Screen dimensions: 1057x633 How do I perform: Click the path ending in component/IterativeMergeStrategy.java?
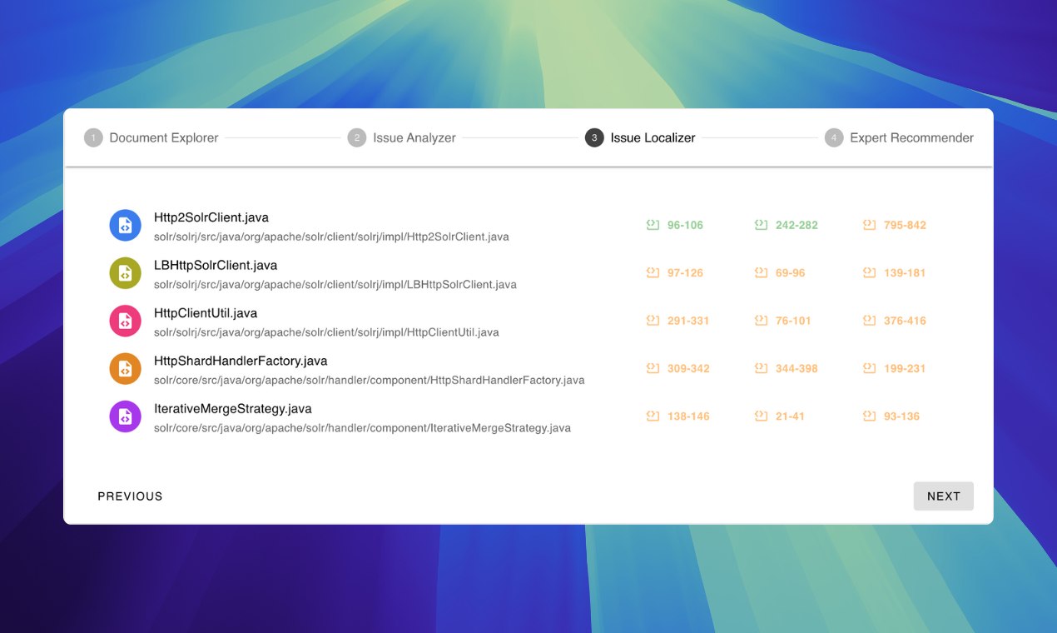(x=362, y=428)
